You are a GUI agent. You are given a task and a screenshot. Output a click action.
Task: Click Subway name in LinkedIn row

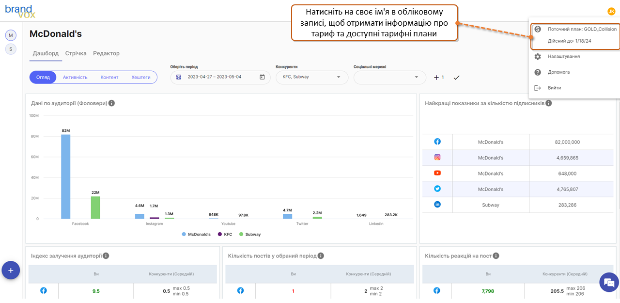coord(491,205)
